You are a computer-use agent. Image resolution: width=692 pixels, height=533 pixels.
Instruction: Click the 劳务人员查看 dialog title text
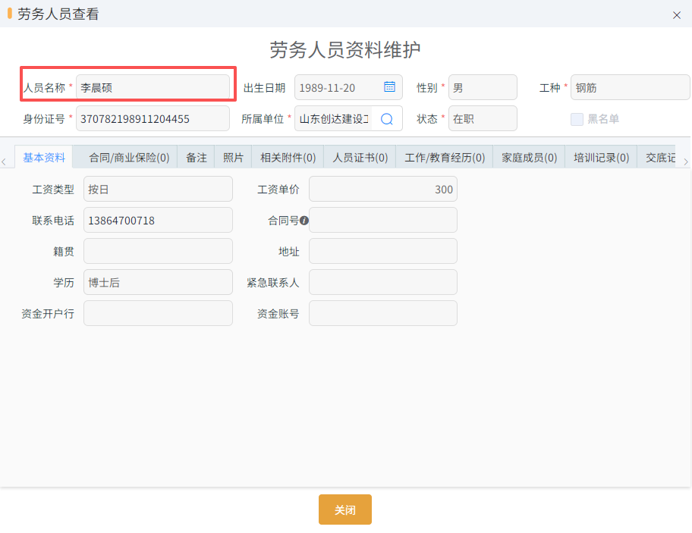click(x=58, y=14)
